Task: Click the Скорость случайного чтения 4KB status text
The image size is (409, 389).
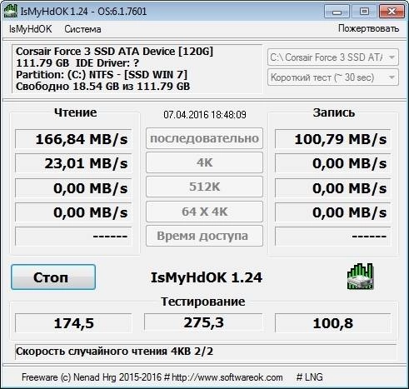Action: [x=114, y=352]
